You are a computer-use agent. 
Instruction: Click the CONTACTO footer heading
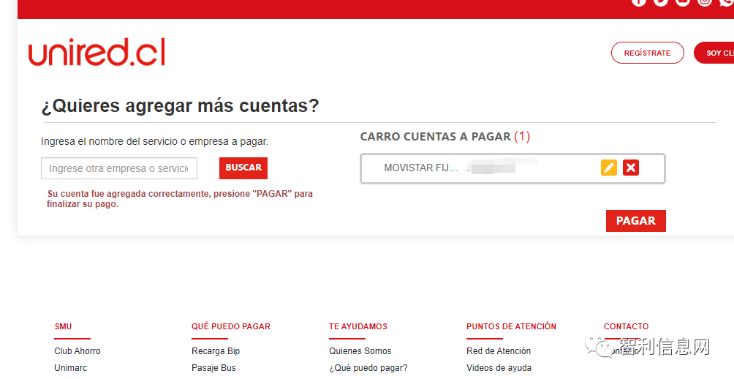(627, 326)
